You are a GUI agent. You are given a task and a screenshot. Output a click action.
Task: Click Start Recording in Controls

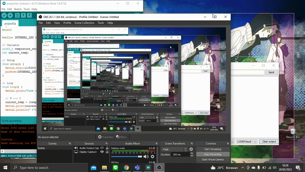(213, 154)
